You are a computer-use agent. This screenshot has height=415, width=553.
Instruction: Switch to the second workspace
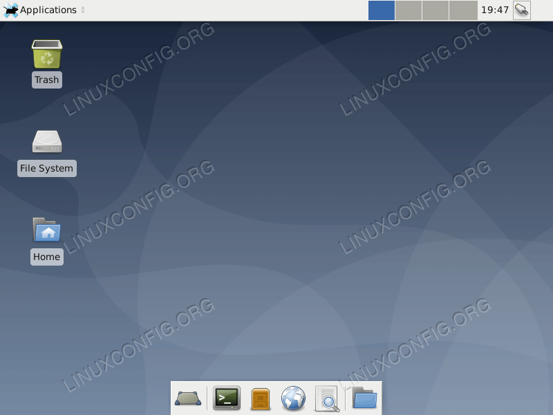409,10
